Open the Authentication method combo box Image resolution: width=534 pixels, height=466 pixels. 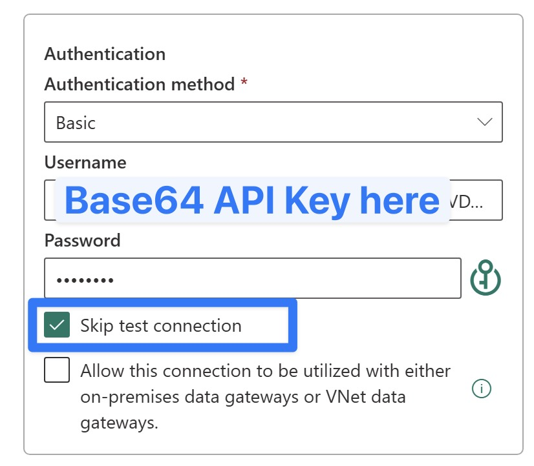tap(273, 122)
